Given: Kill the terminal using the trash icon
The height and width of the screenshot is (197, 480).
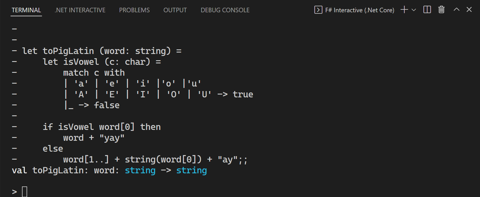Looking at the screenshot, I should coord(441,9).
